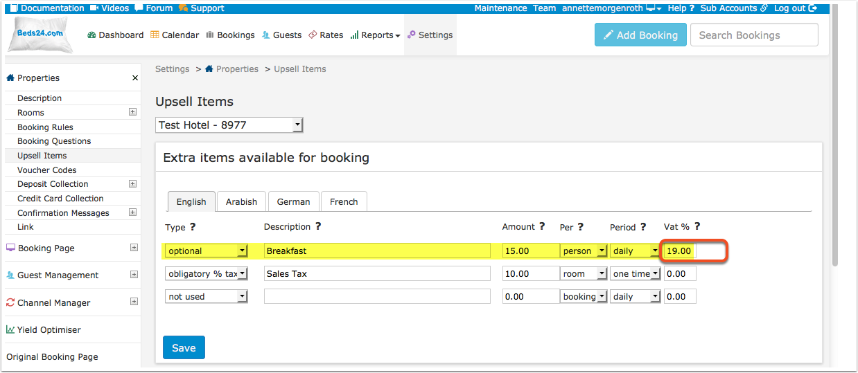The width and height of the screenshot is (858, 373).
Task: Open Yield Optimiser in sidebar
Action: (44, 330)
